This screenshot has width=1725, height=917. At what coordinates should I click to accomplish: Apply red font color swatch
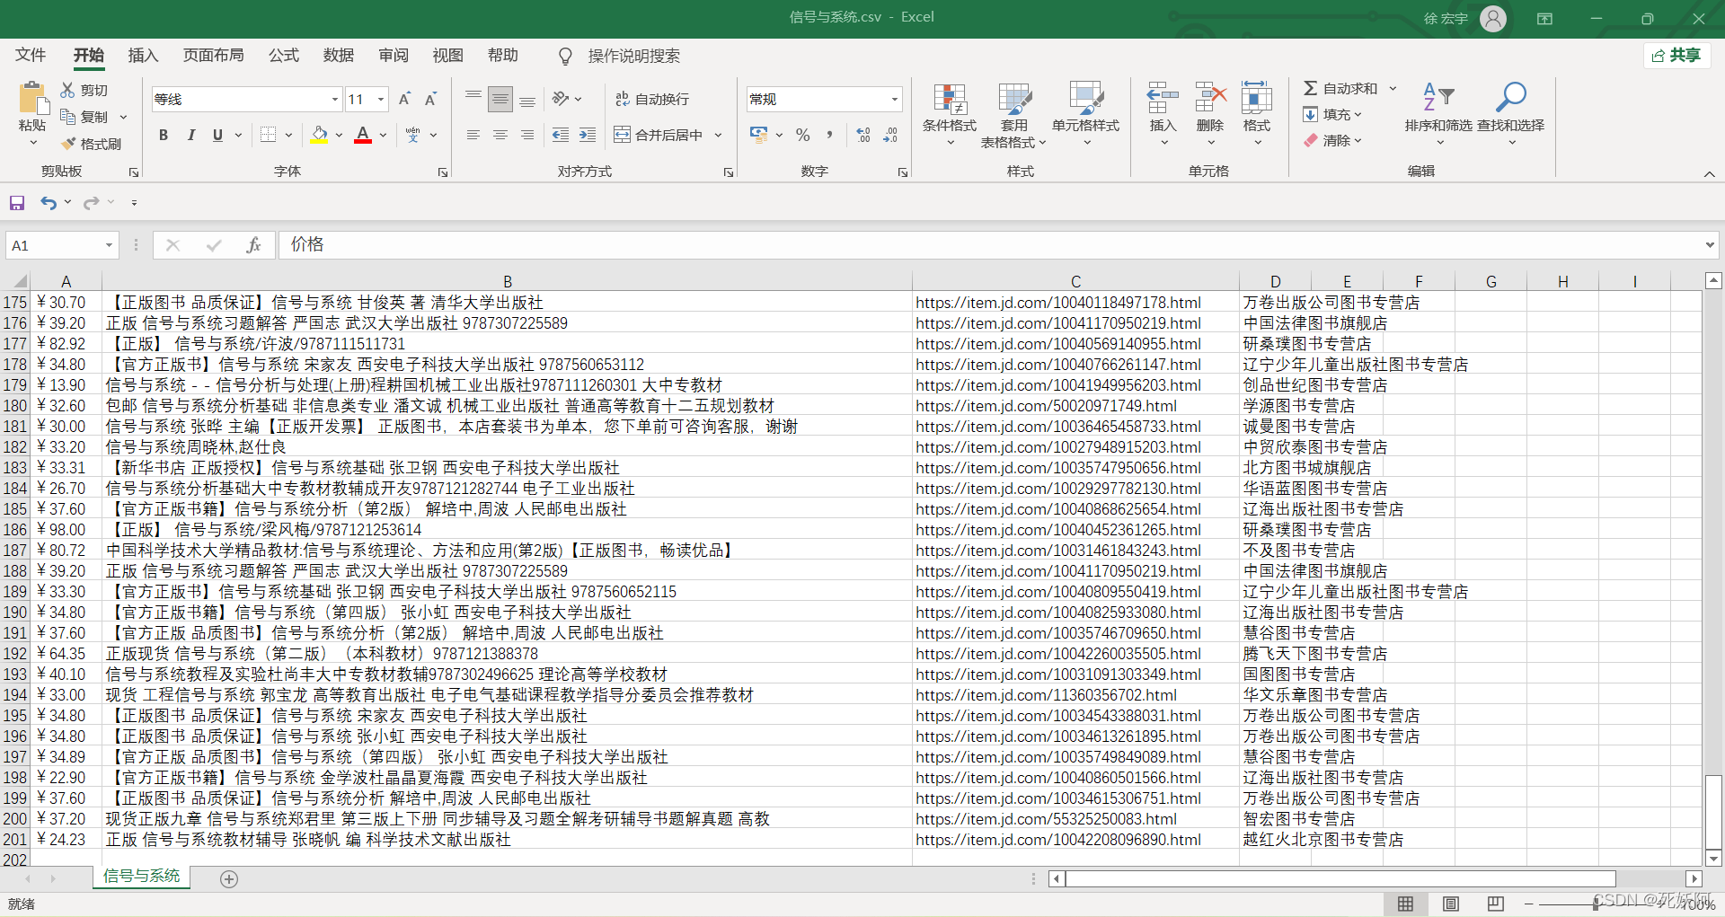363,135
